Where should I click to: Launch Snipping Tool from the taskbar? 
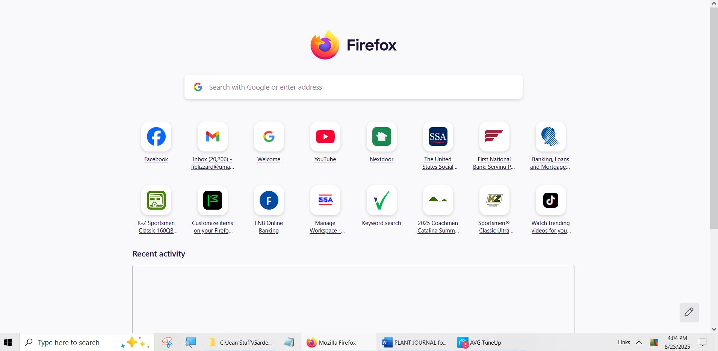pyautogui.click(x=167, y=342)
